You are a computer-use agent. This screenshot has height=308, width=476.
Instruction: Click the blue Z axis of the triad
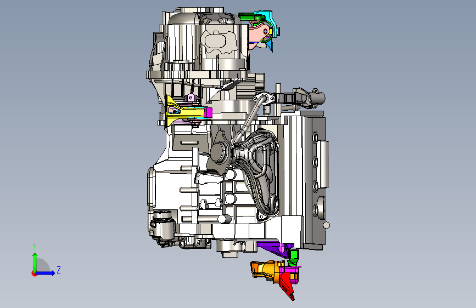(x=46, y=273)
